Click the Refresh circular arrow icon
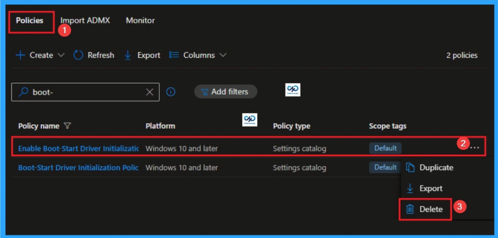498x238 pixels. pos(78,55)
